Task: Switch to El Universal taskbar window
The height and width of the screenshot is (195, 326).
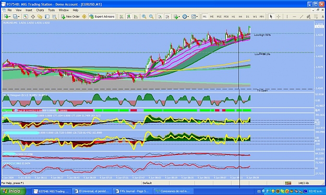Action: [x=92, y=191]
